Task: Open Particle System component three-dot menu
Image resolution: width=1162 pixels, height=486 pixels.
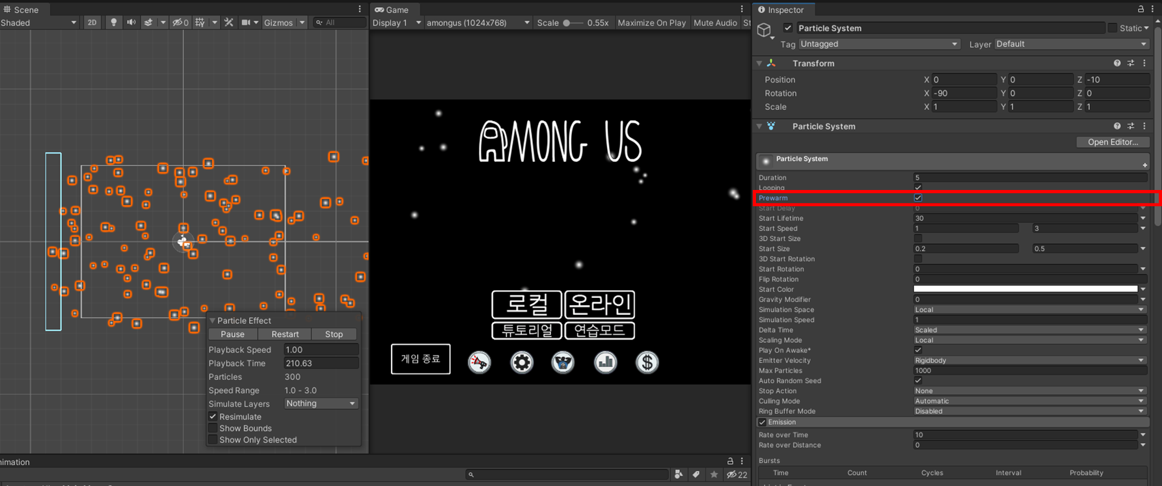Action: coord(1144,126)
